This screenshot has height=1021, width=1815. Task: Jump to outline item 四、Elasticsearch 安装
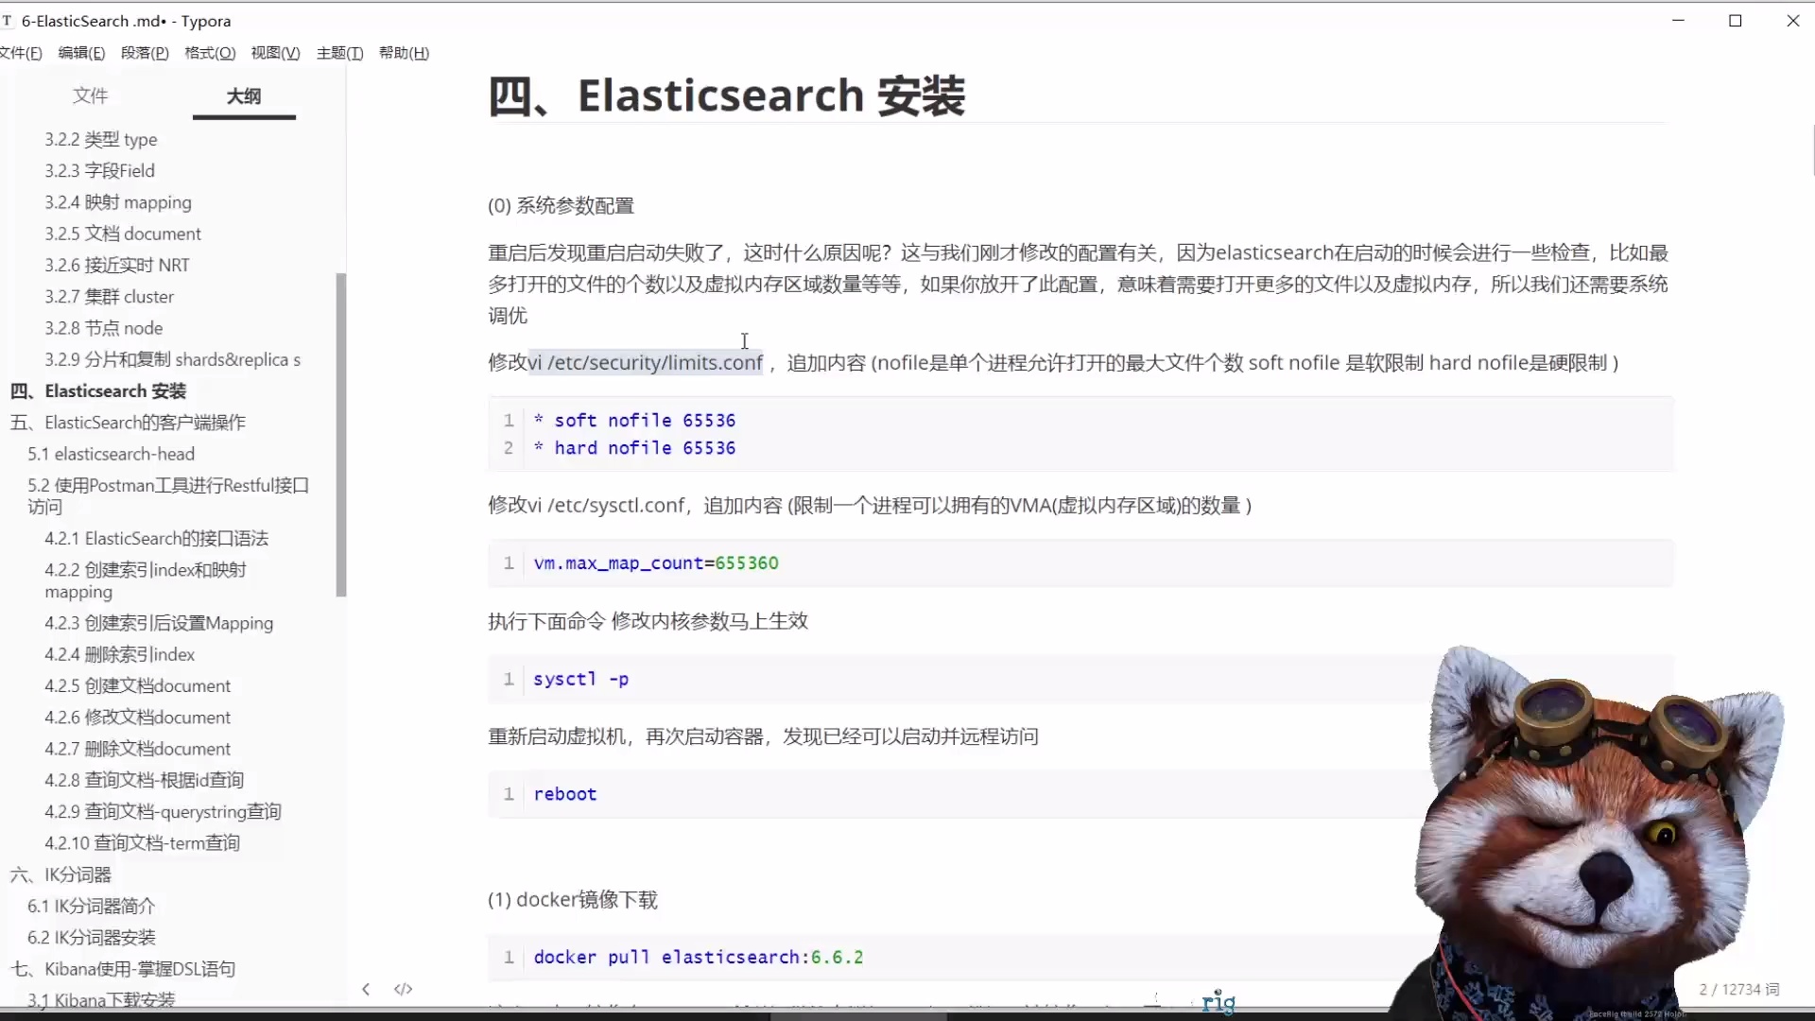[113, 390]
